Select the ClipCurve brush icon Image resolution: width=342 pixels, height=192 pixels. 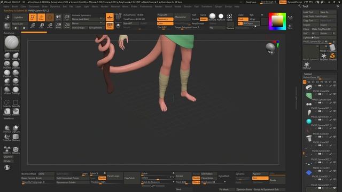15,129
